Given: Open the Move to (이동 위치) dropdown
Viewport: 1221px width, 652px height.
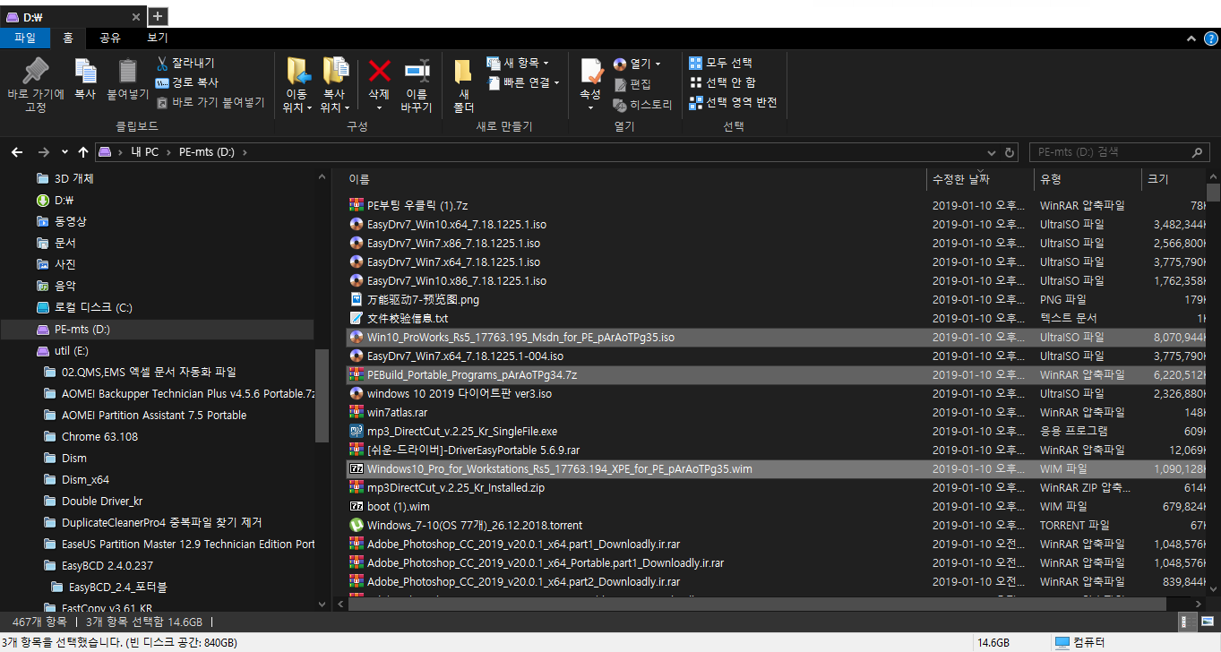Looking at the screenshot, I should (x=297, y=86).
